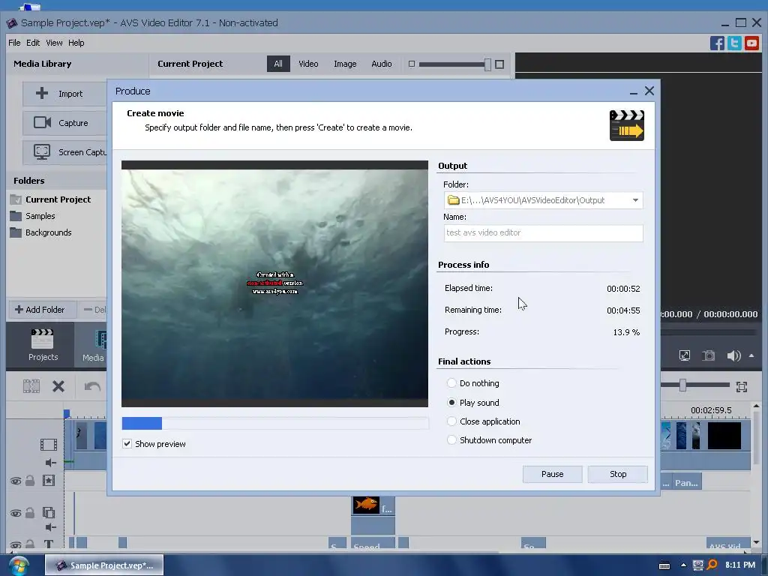Select the Do nothing radio button

[451, 383]
